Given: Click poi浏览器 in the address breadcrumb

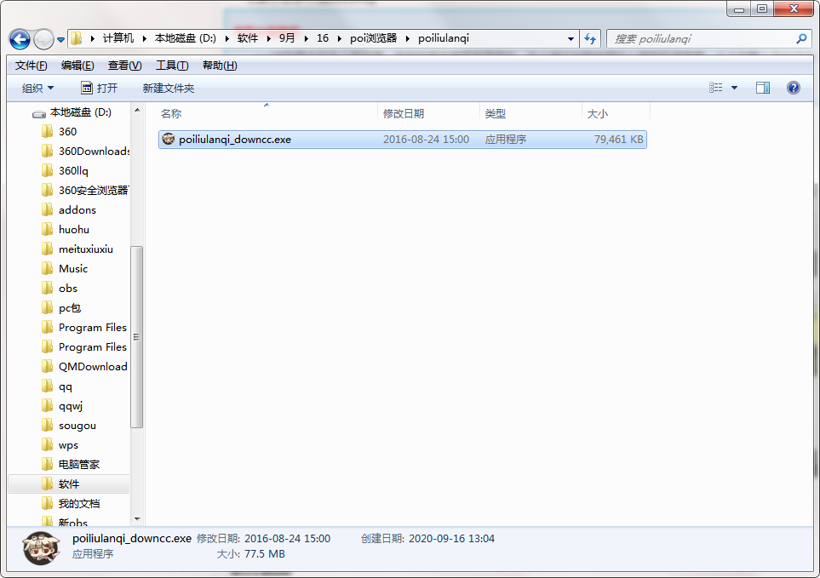Looking at the screenshot, I should [x=374, y=38].
